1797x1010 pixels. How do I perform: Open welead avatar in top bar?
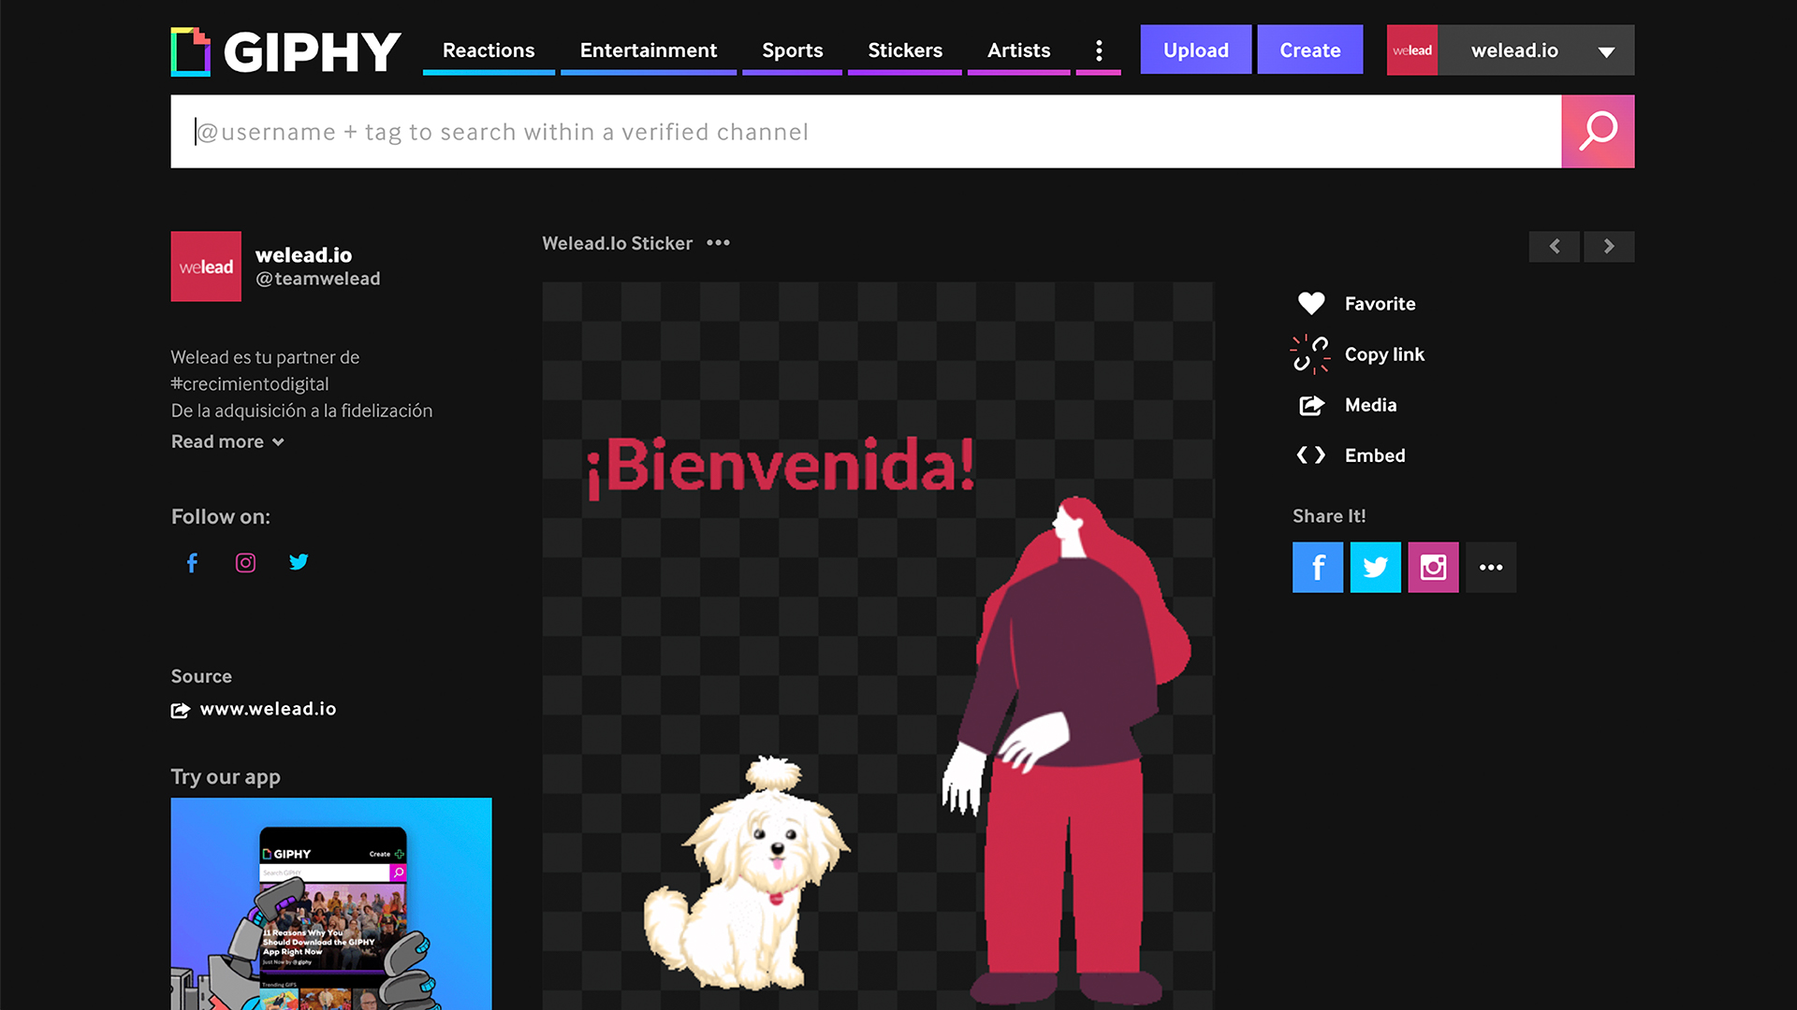(x=1411, y=50)
